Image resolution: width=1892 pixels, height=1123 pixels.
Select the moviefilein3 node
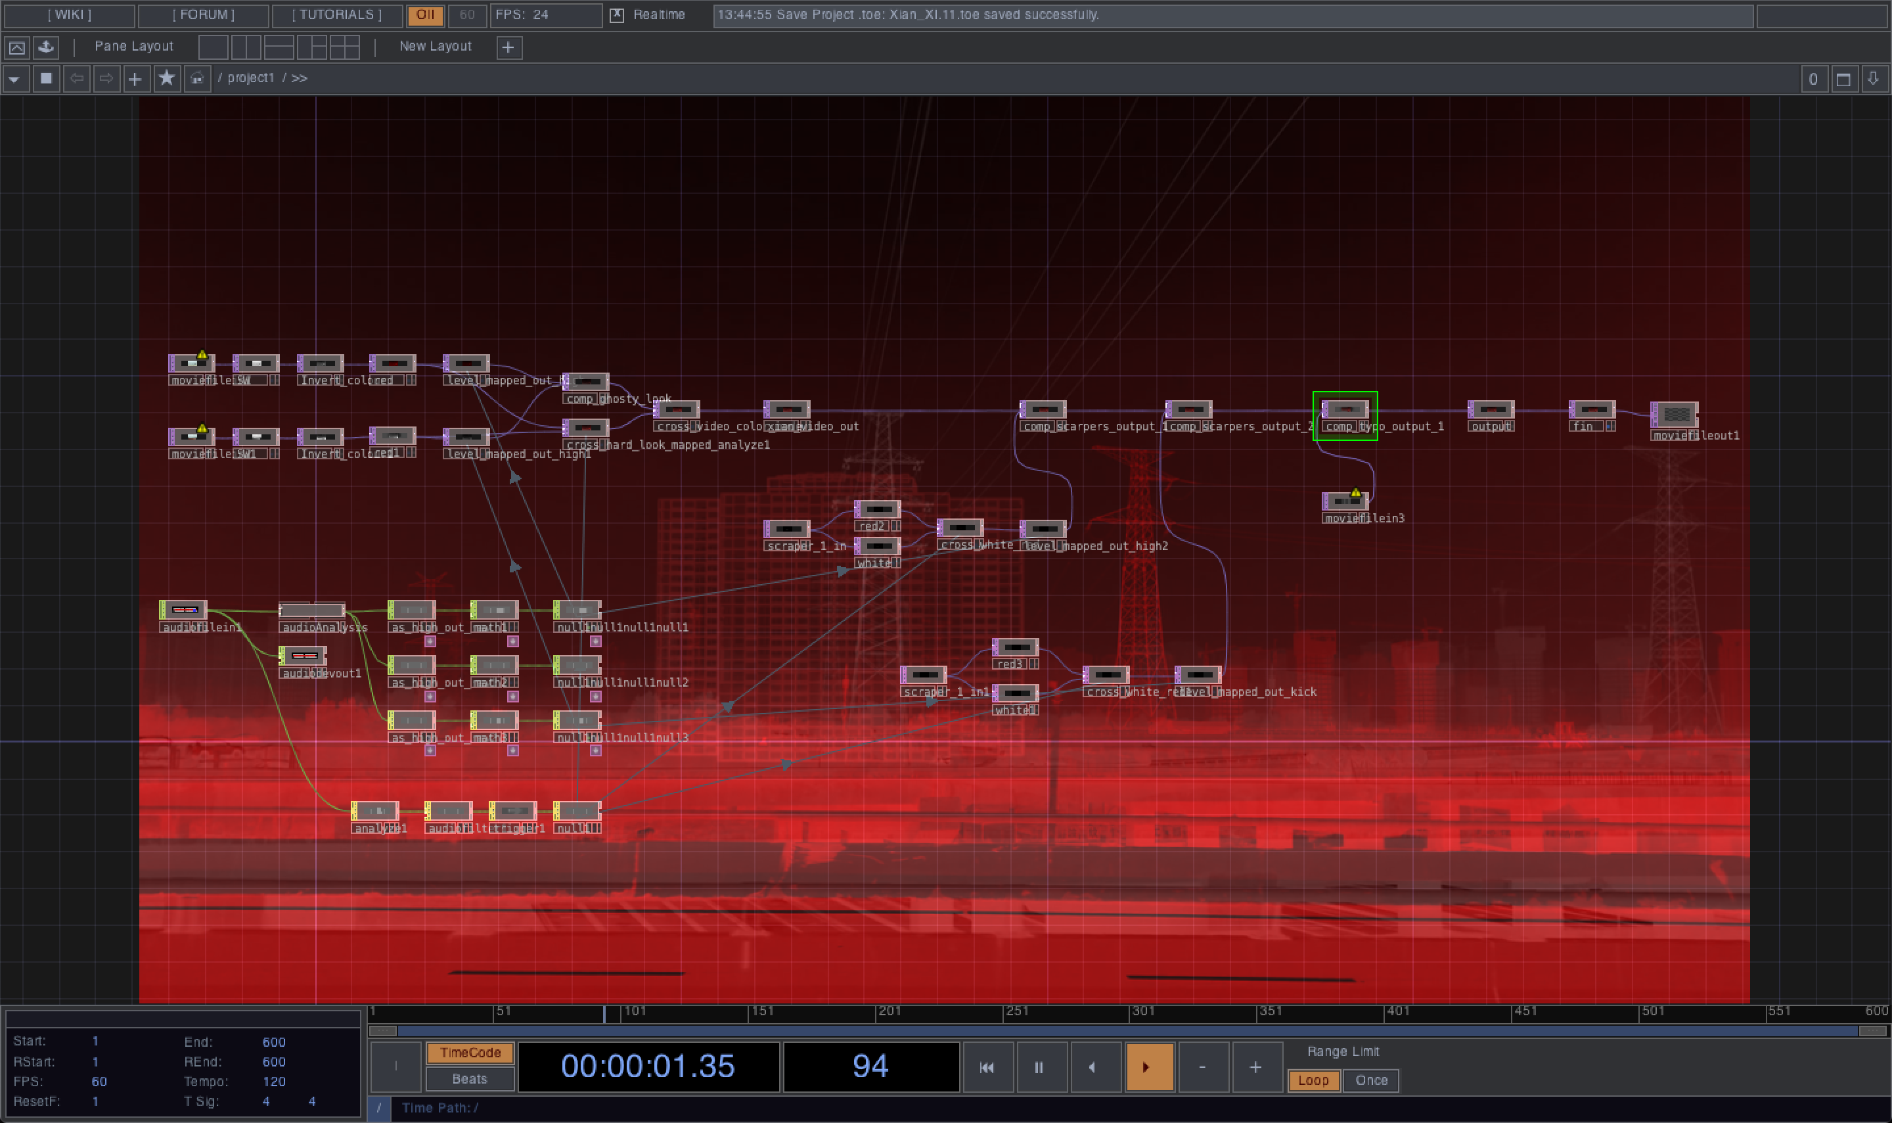(x=1345, y=501)
